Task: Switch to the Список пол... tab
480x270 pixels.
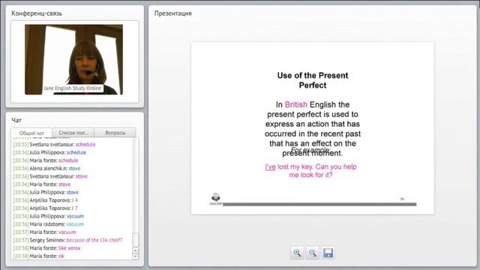Action: pos(73,133)
